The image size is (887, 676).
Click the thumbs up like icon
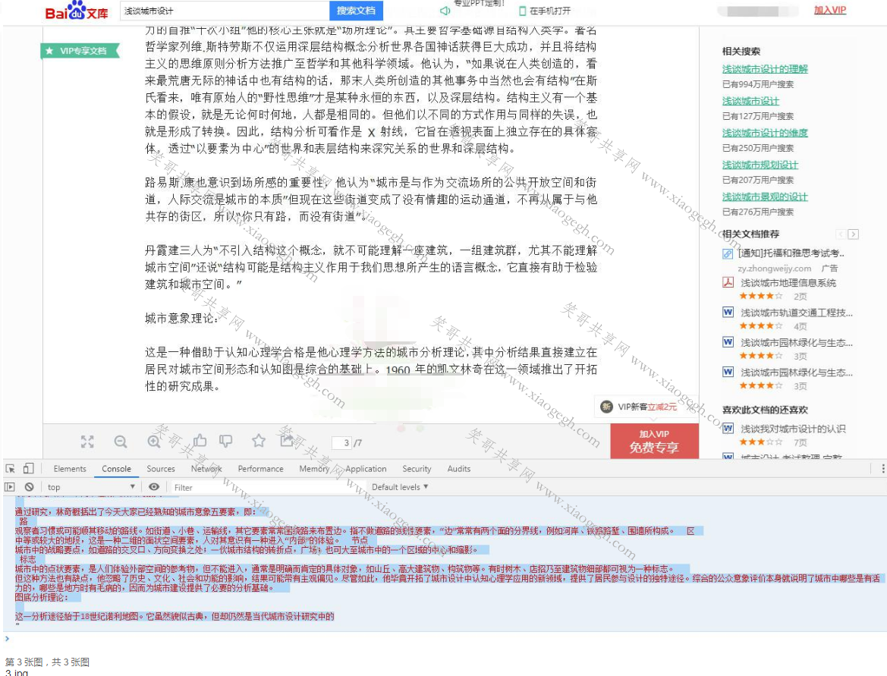point(200,441)
